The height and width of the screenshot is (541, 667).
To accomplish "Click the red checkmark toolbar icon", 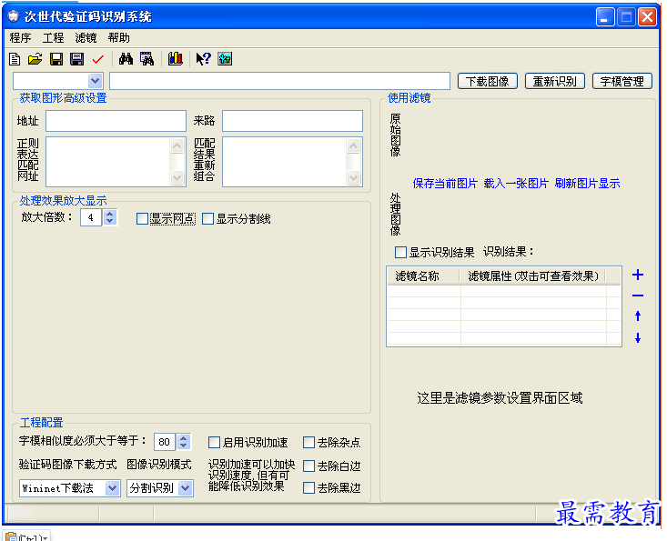I will click(x=98, y=59).
